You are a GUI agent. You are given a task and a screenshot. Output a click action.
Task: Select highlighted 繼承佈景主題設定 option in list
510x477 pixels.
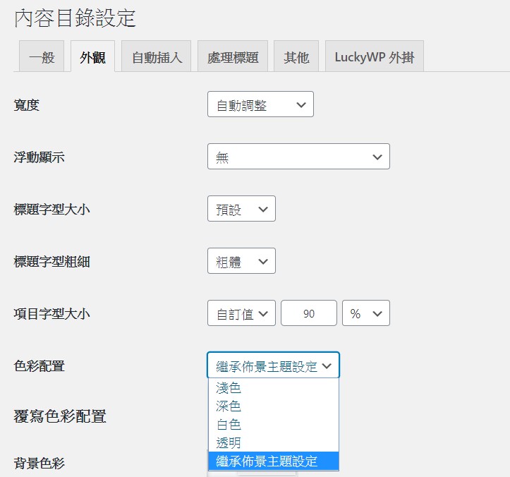coord(274,461)
